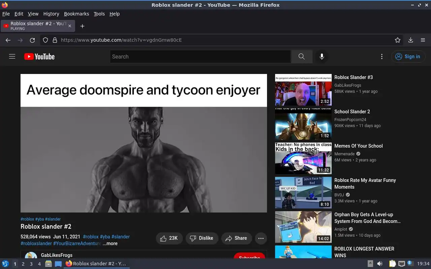Open tracking protection shield icon
This screenshot has width=431, height=269.
click(x=45, y=40)
